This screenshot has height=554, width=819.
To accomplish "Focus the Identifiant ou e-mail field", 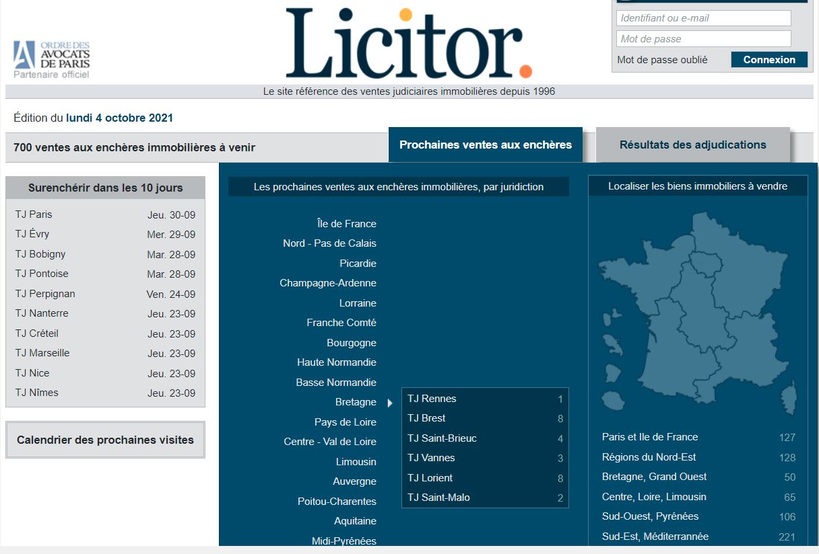I will click(703, 18).
